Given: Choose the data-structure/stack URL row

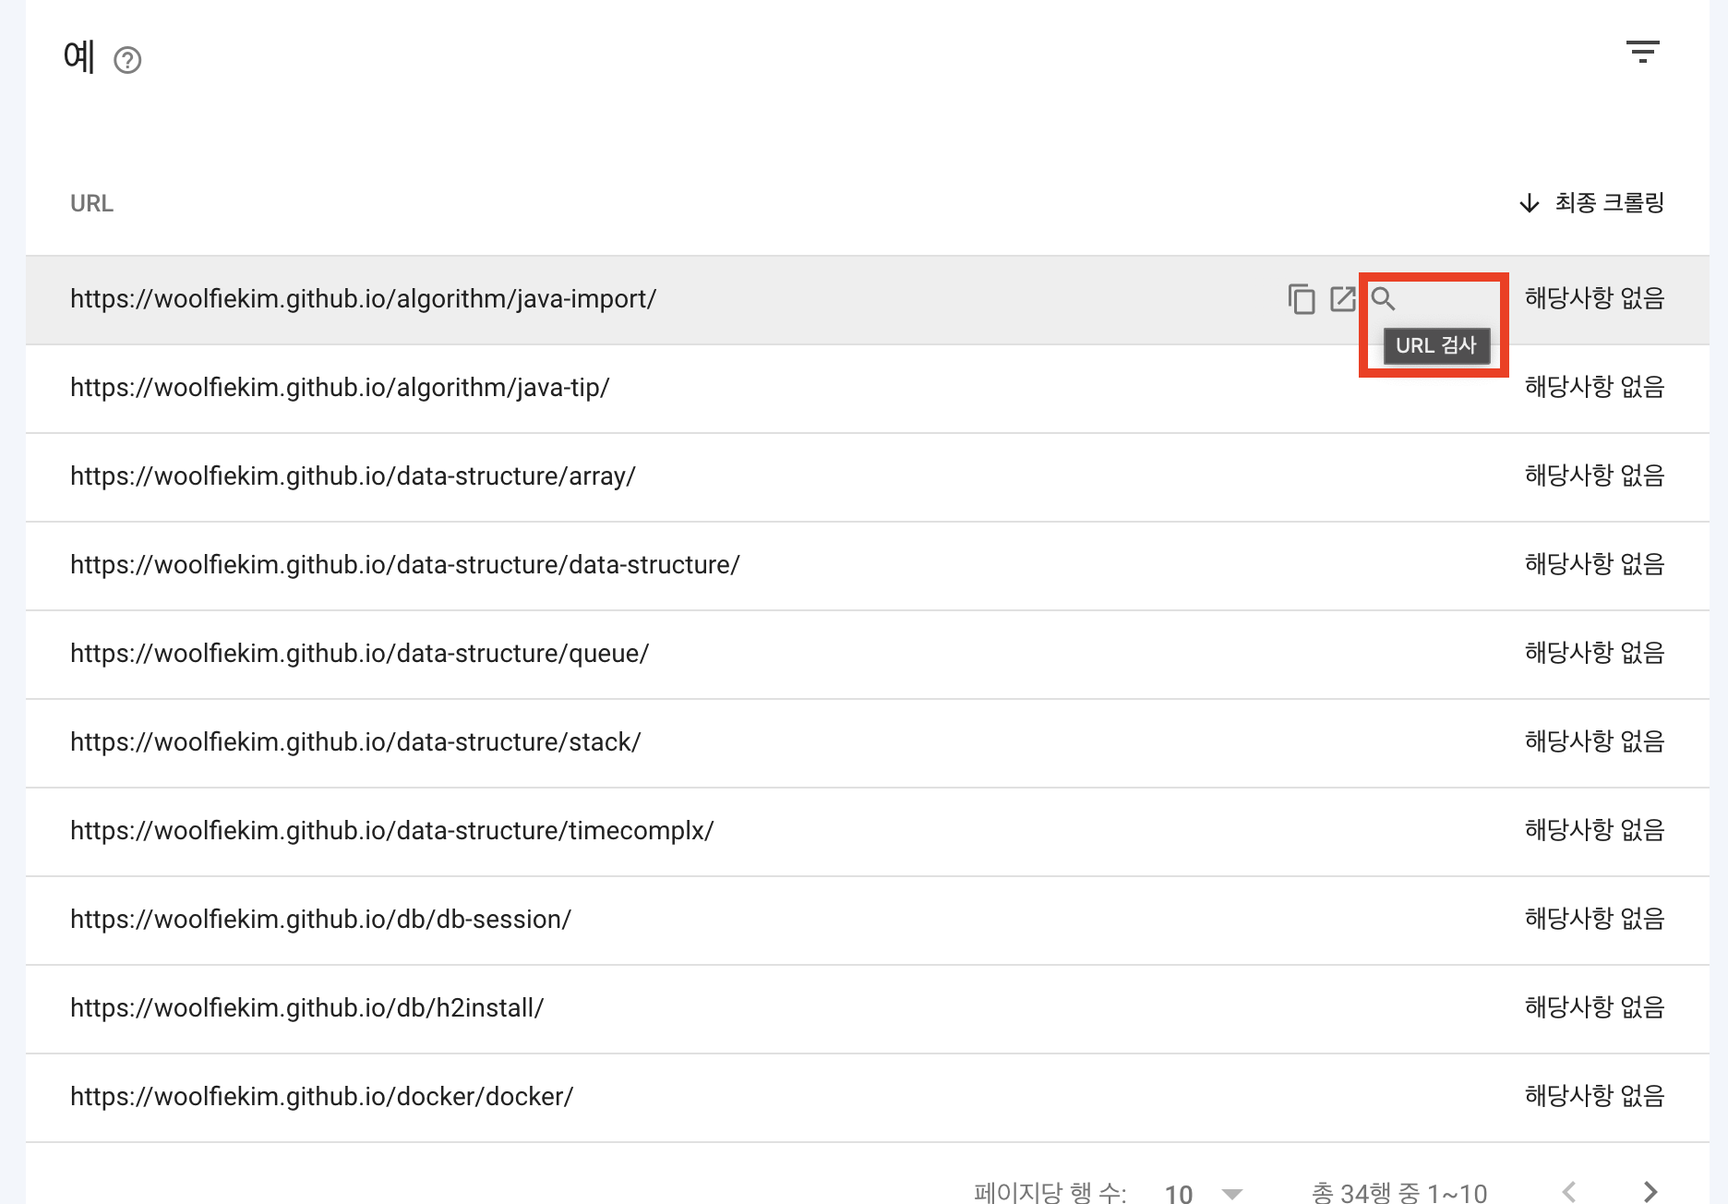Looking at the screenshot, I should click(355, 742).
